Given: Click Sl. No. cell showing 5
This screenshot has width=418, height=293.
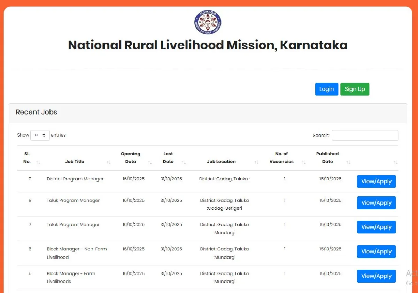Looking at the screenshot, I should tap(30, 274).
